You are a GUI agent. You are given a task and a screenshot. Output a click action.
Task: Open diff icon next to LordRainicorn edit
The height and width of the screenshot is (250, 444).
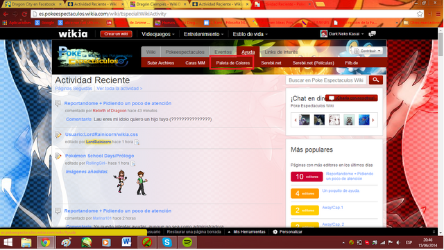[x=137, y=142]
